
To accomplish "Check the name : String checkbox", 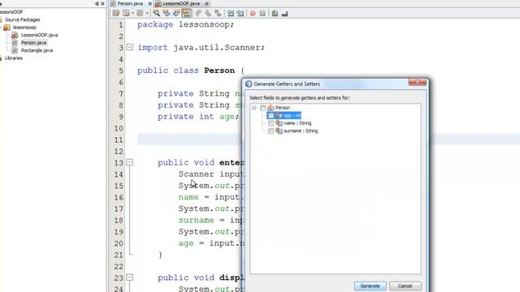I will [271, 123].
